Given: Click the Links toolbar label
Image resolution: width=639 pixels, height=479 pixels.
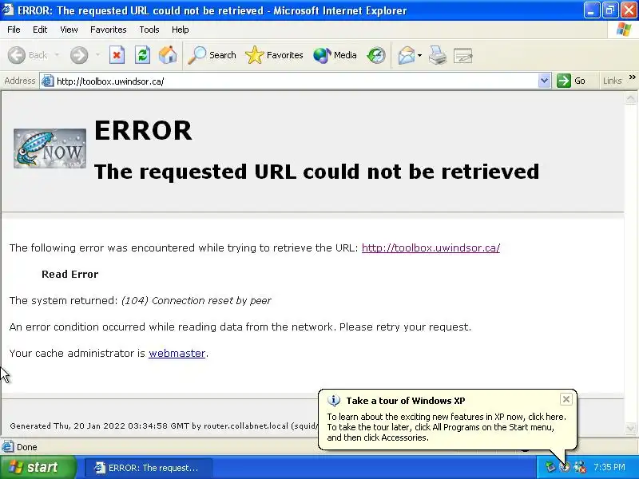Looking at the screenshot, I should point(612,81).
